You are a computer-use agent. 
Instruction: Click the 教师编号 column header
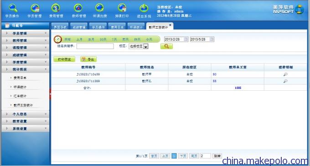pos(88,67)
